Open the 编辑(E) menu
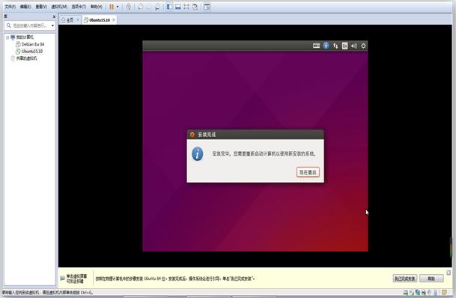This screenshot has width=456, height=298. pyautogui.click(x=25, y=7)
